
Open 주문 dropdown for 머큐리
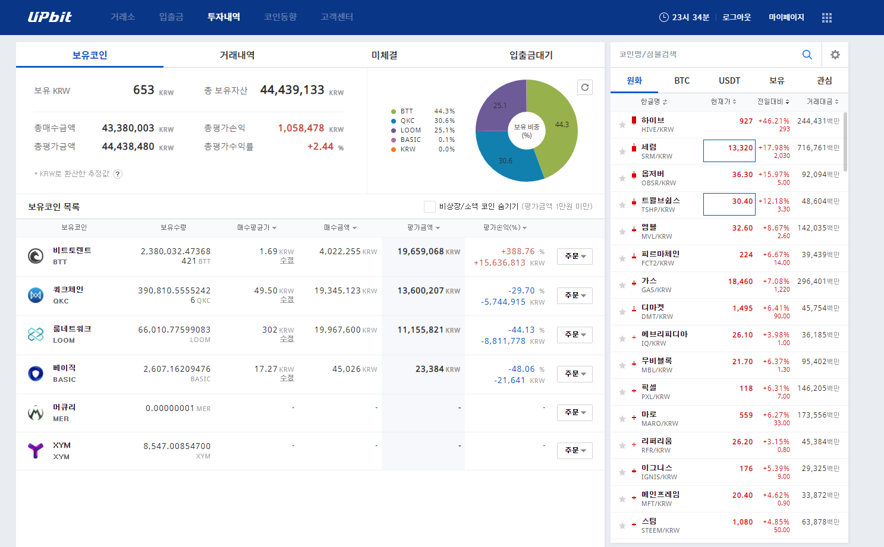(x=575, y=412)
